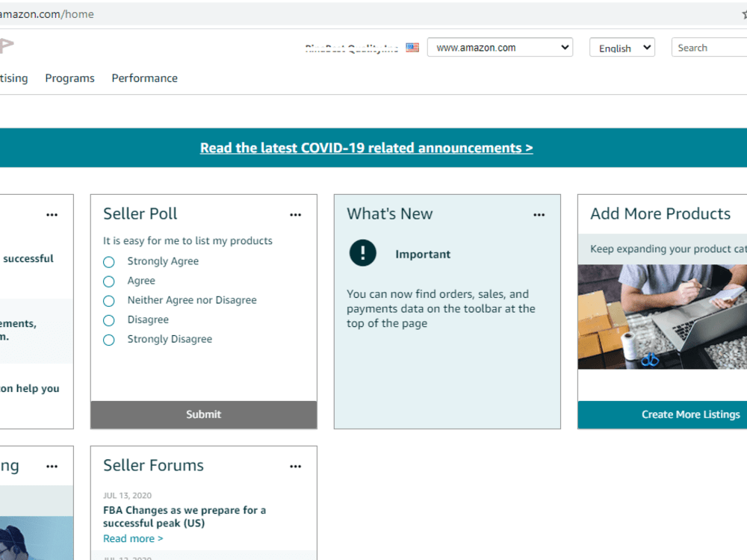Open FBA Changes forum post title
747x560 pixels.
tap(185, 517)
